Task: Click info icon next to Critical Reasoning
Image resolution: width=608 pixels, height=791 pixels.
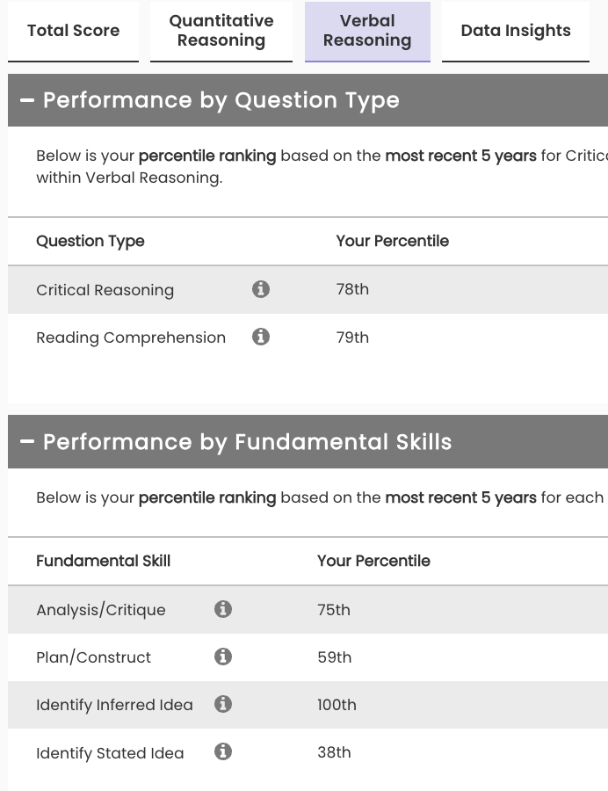Action: click(261, 289)
